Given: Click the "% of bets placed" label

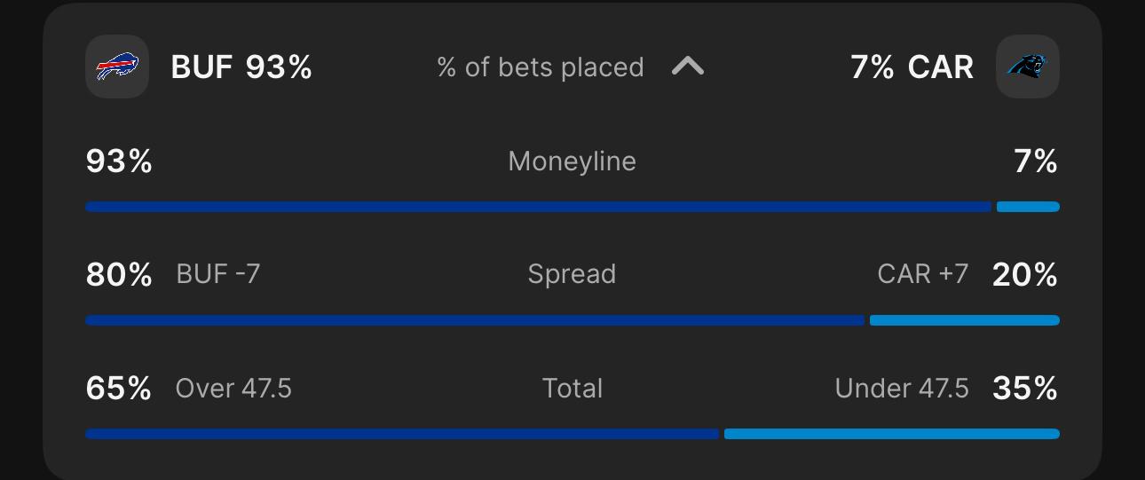Looking at the screenshot, I should pos(541,67).
